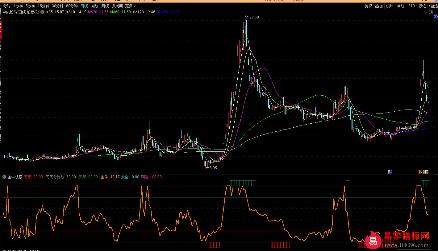Viewport: 438px width, 251px height.
Task: Click the 海面: 20.00 value
Action: 33,177
